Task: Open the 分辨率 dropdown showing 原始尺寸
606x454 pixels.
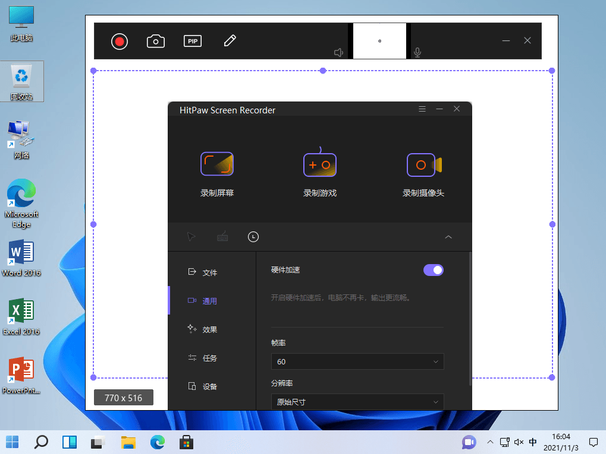Action: point(357,402)
